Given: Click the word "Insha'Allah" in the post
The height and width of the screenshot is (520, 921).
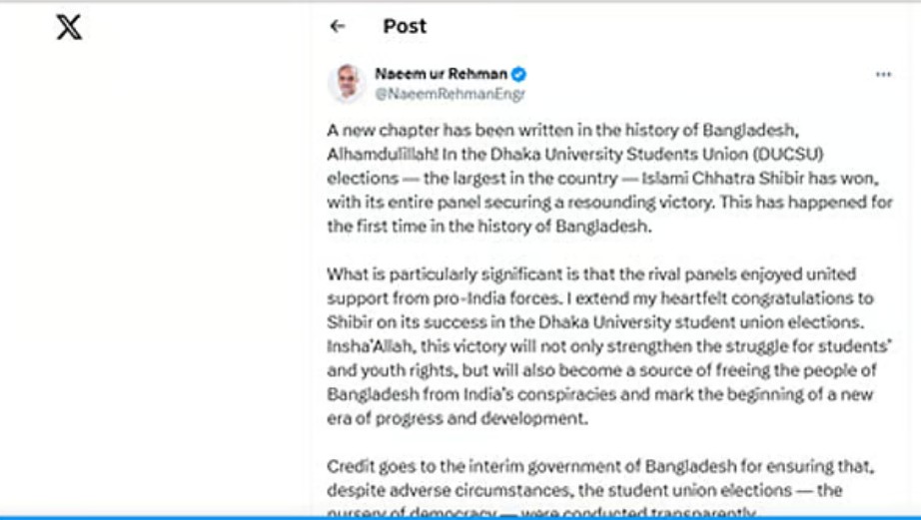Looking at the screenshot, I should [366, 346].
